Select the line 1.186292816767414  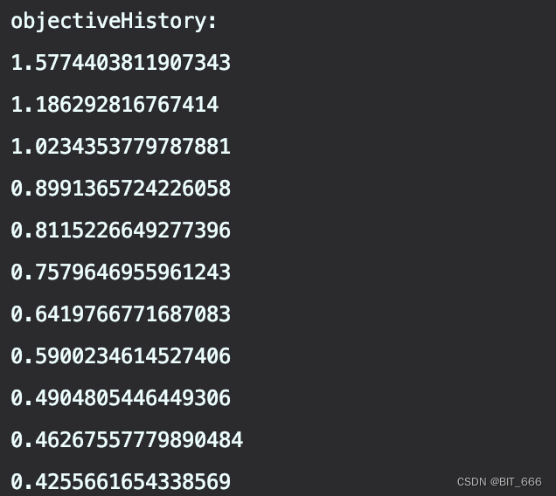tap(115, 105)
